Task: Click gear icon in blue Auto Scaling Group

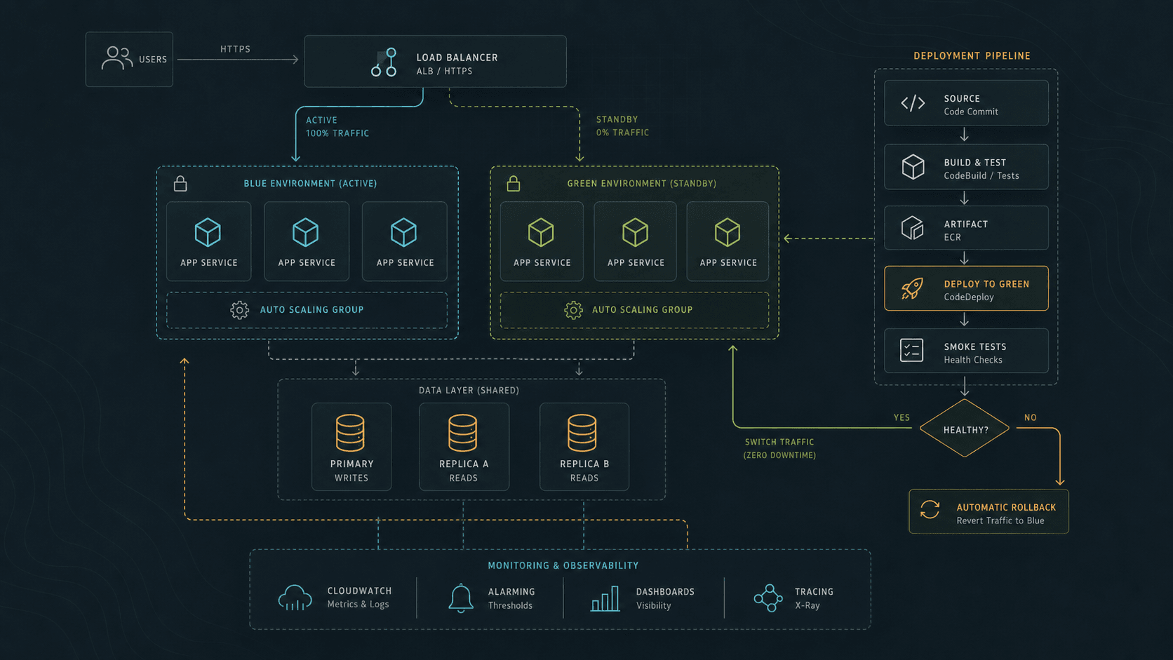Action: pos(239,310)
